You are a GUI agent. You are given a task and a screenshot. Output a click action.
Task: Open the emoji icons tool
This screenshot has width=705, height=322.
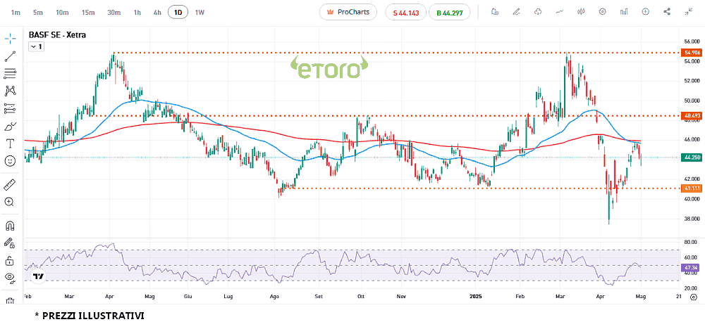pyautogui.click(x=10, y=160)
